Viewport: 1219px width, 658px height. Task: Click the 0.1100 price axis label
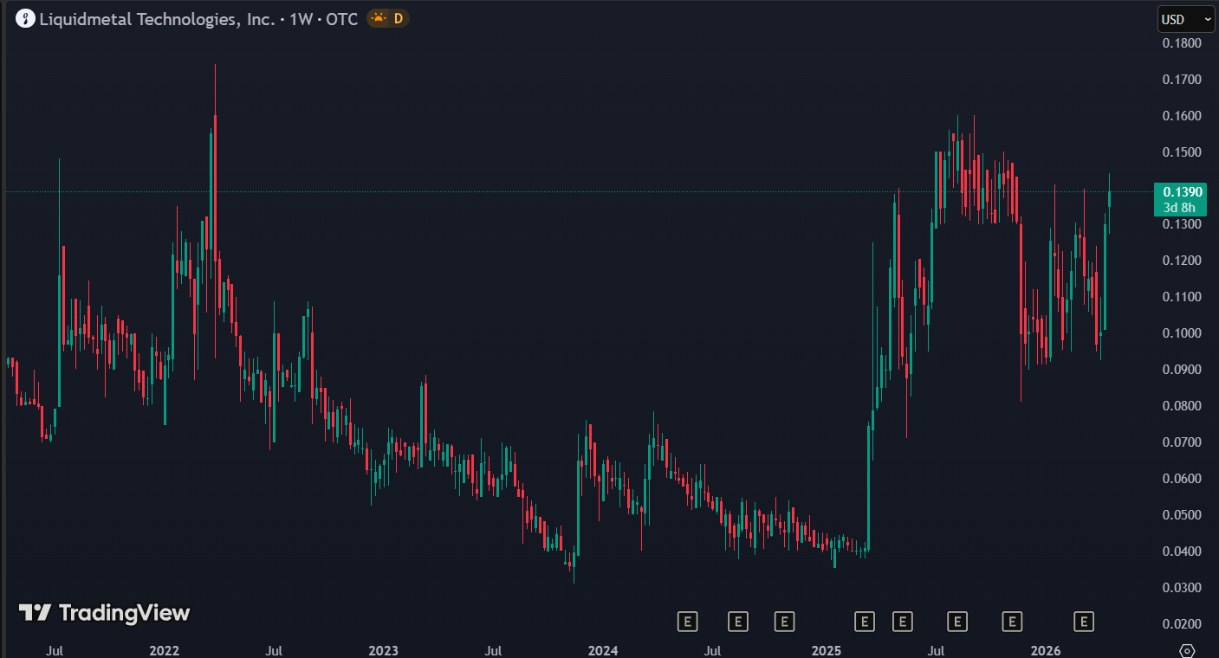point(1182,297)
